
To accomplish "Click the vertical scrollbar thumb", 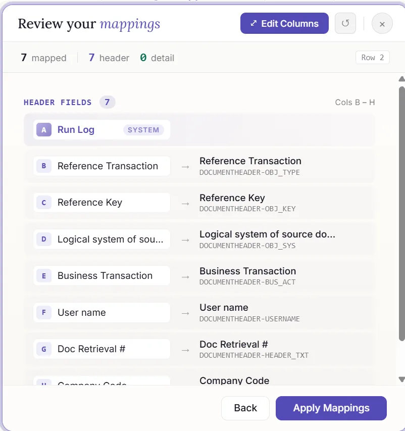I will (x=401, y=214).
